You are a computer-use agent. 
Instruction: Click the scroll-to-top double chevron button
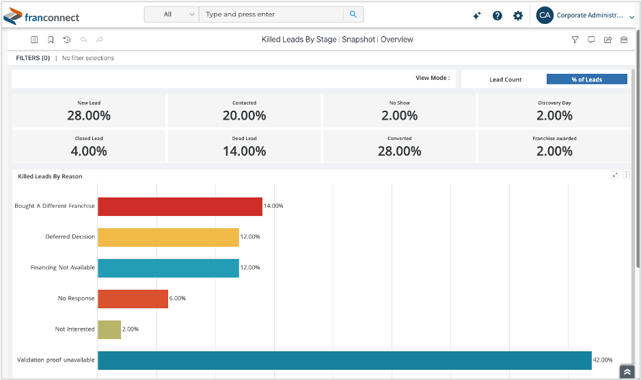627,371
